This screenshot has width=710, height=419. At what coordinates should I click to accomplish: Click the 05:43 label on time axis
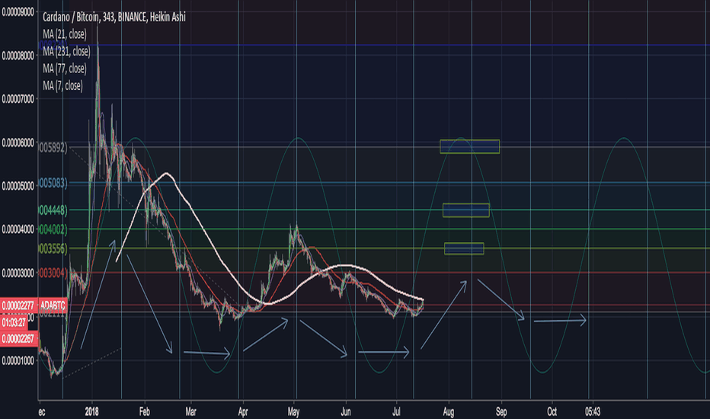[x=593, y=411]
